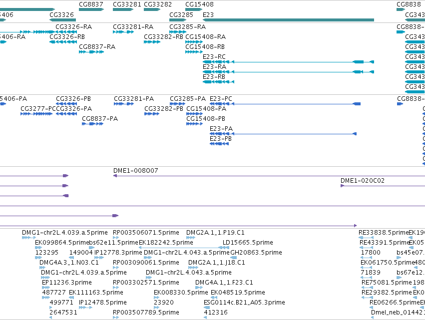Click the long E23 gene bar
This screenshot has height=320, width=425.
pos(288,20)
